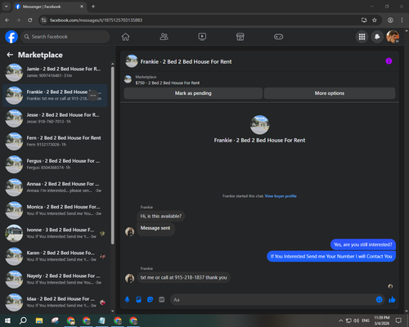The width and height of the screenshot is (409, 327).
Task: Open the Gaming controller icon
Action: [278, 37]
